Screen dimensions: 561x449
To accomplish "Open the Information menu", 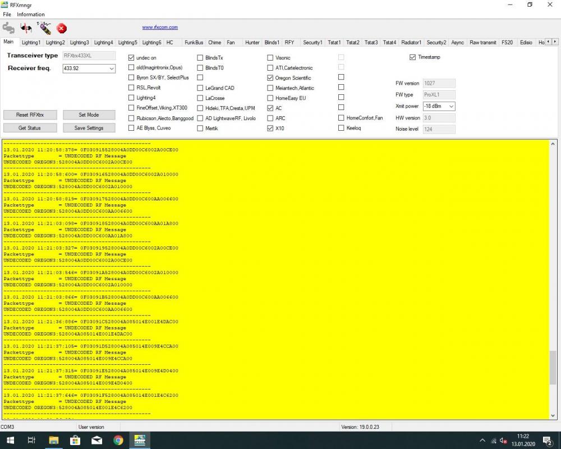I will 31,15.
